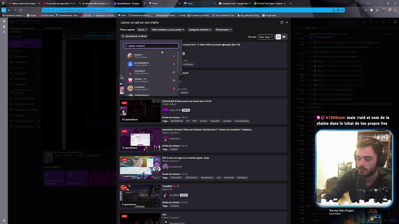This screenshot has height=224, width=399.
Task: Open Gmail bookmark
Action: coord(182,15)
